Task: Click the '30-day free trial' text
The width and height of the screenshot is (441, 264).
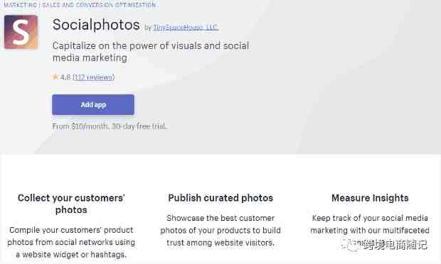Action: (139, 126)
